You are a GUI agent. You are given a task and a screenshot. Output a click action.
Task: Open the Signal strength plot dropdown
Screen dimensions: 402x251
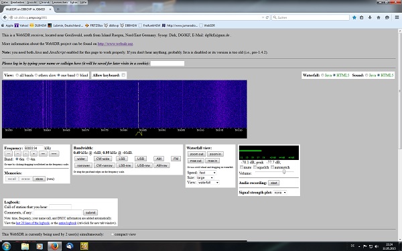click(x=280, y=192)
